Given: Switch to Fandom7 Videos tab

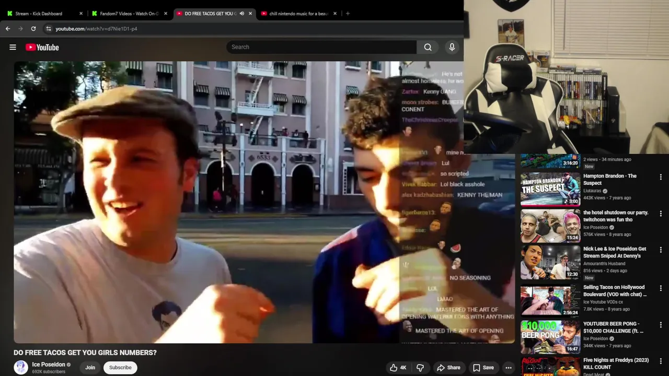Looking at the screenshot, I should [x=129, y=14].
